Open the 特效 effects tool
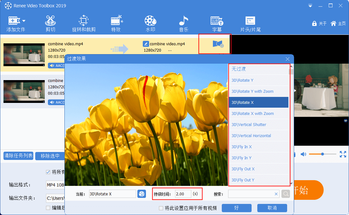 pos(116,24)
